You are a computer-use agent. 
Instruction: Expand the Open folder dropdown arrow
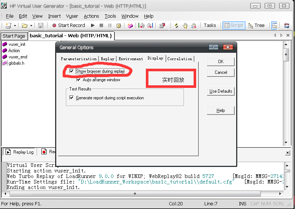coord(31,25)
